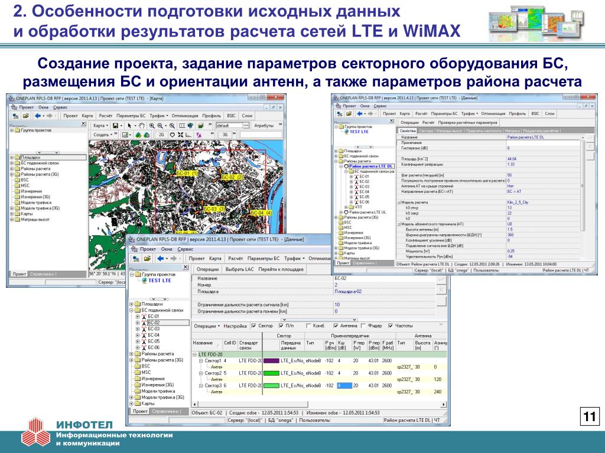Click the ellipsis button next to the default field
Image resolution: width=605 pixels, height=453 pixels.
(x=246, y=126)
